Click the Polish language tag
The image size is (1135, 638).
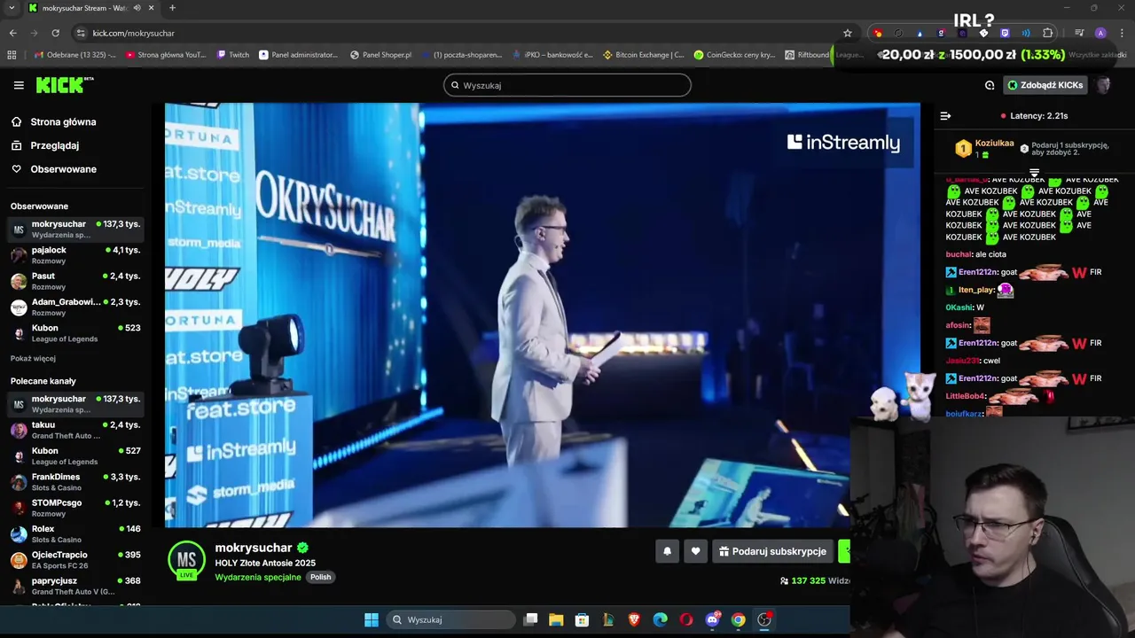click(x=320, y=577)
